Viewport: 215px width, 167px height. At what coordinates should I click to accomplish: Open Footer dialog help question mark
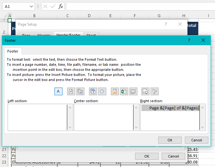(189, 40)
